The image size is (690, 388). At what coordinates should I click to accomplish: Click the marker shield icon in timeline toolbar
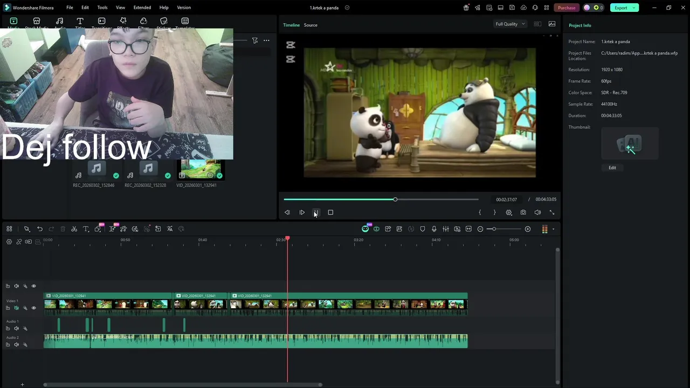[423, 229]
